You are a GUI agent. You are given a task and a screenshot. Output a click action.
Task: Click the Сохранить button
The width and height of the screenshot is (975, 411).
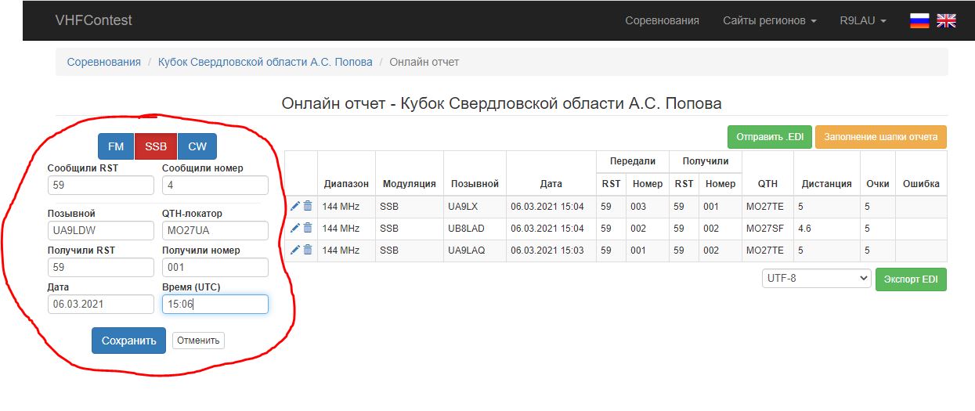(x=128, y=341)
